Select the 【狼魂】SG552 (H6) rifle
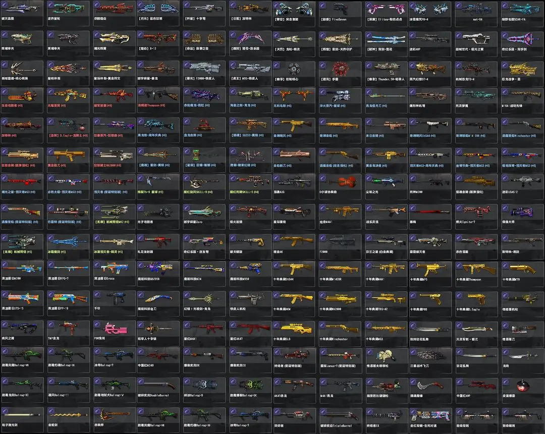This screenshot has width=545, height=434. tap(250, 130)
